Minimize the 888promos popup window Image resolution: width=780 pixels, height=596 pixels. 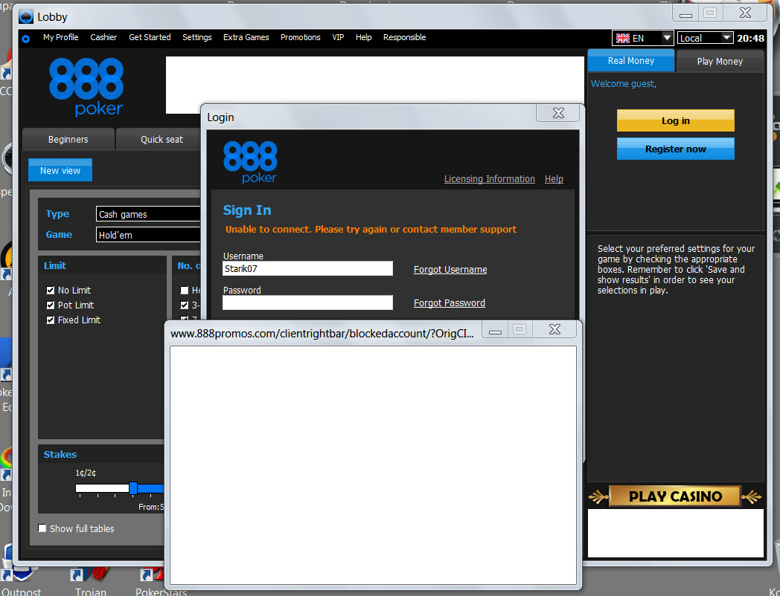pos(495,330)
